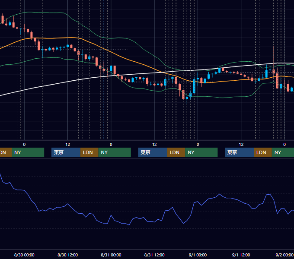Click the 8/30 00:00 date label
Screen dimensions: 294x259
tap(24, 255)
